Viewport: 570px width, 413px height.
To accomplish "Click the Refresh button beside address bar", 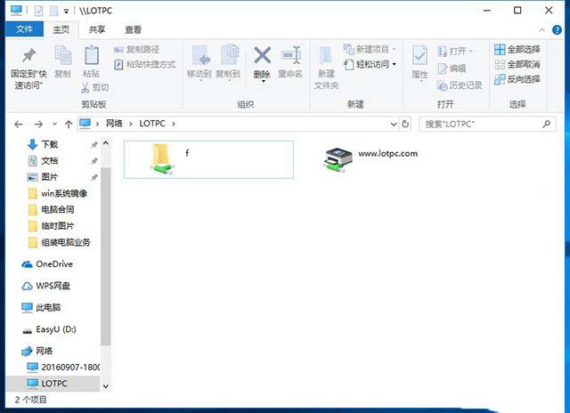I will pyautogui.click(x=405, y=125).
